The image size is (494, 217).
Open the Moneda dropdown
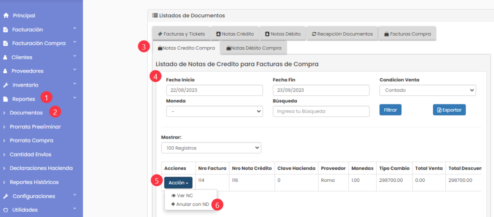[x=214, y=111]
